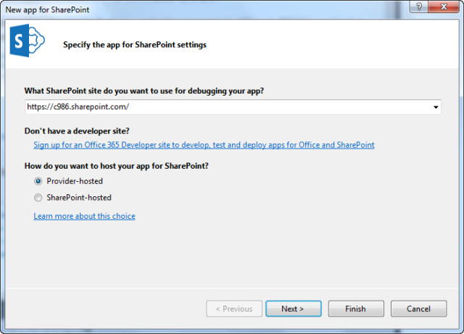Viewport: 464px width, 334px height.
Task: Click the 'Provider-hosted' option label text
Action: pyautogui.click(x=75, y=181)
